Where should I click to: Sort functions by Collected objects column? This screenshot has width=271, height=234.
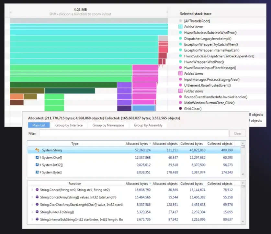[x=220, y=184]
